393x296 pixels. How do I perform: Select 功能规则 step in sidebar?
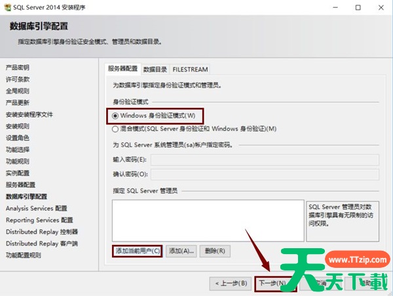tap(18, 161)
